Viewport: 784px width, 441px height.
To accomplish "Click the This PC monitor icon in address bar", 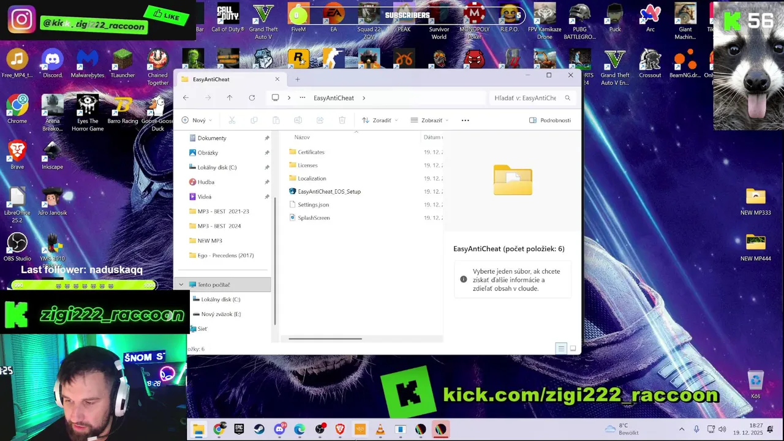I will tap(276, 98).
